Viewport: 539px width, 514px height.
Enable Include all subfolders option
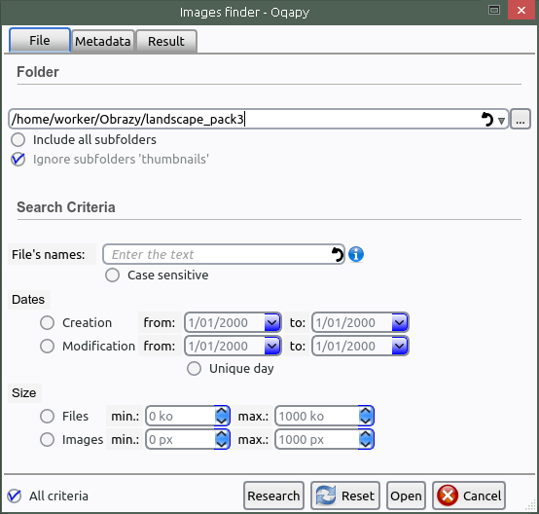point(18,139)
